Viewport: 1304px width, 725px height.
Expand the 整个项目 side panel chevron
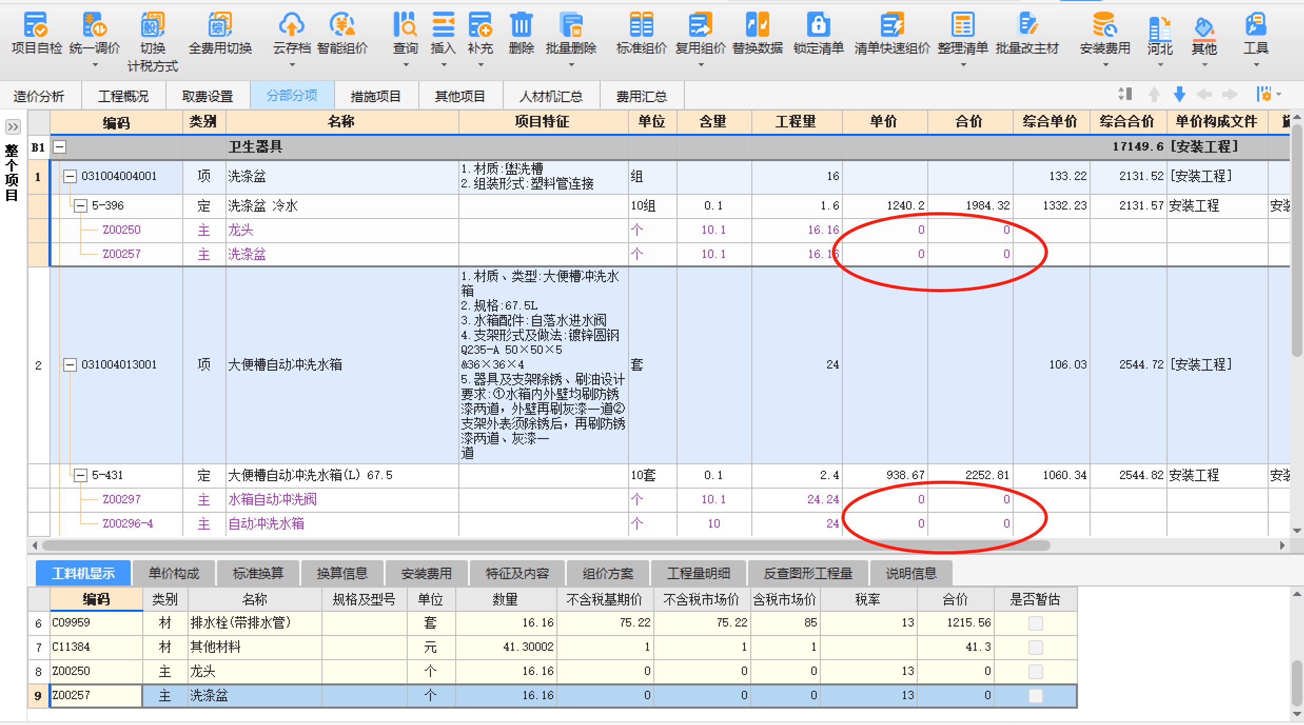click(13, 127)
